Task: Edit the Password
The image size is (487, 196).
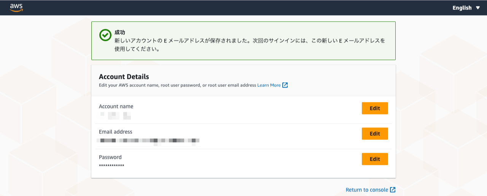Action: [375, 159]
